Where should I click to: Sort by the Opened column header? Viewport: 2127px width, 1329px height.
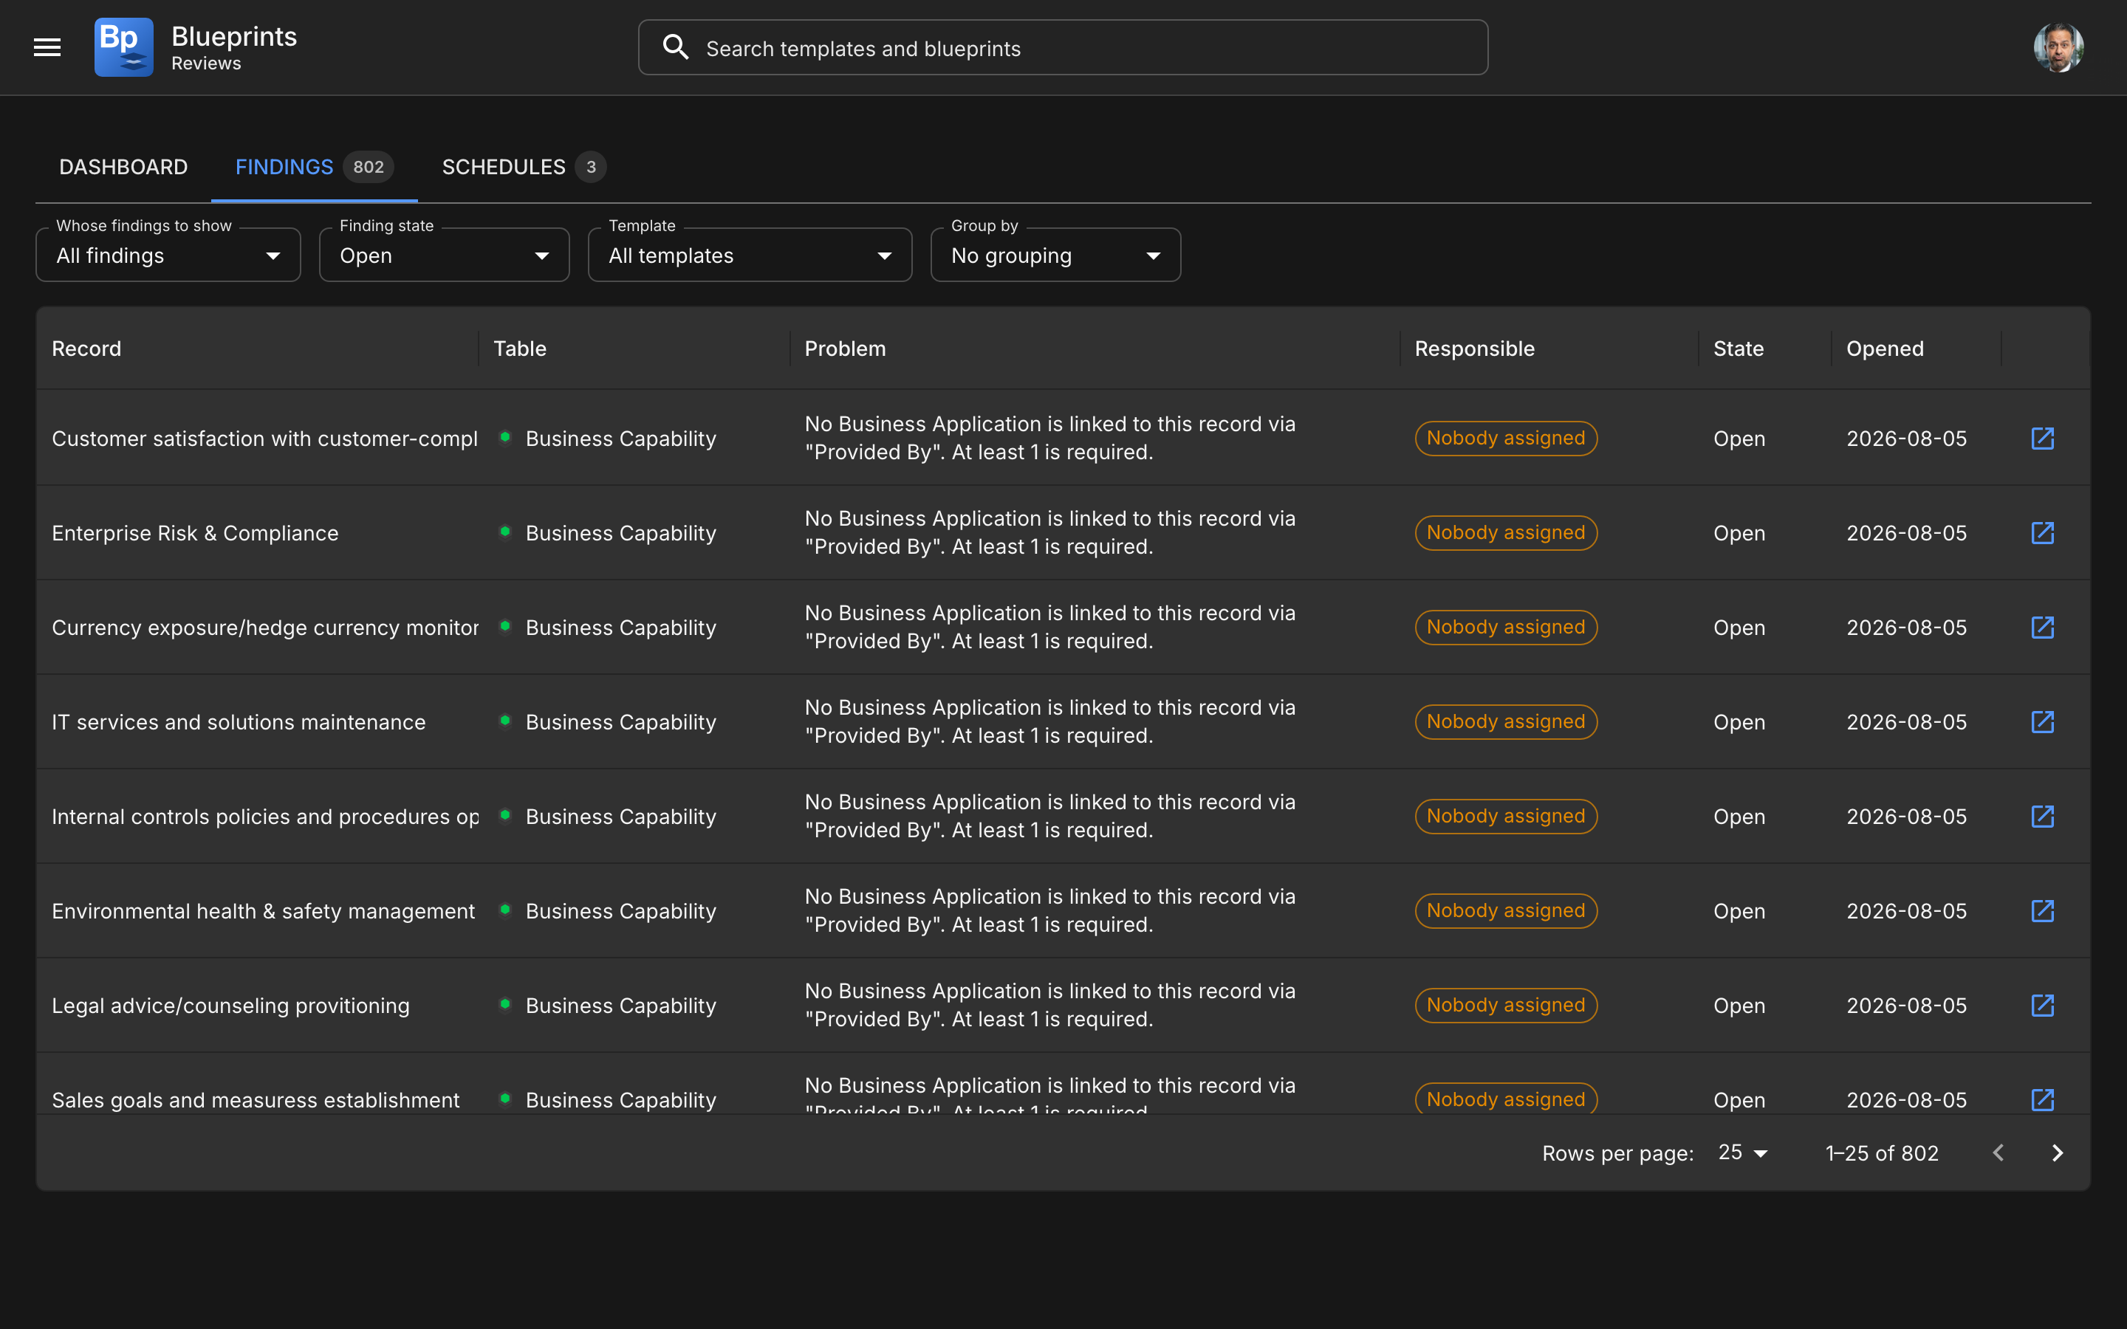click(1885, 348)
